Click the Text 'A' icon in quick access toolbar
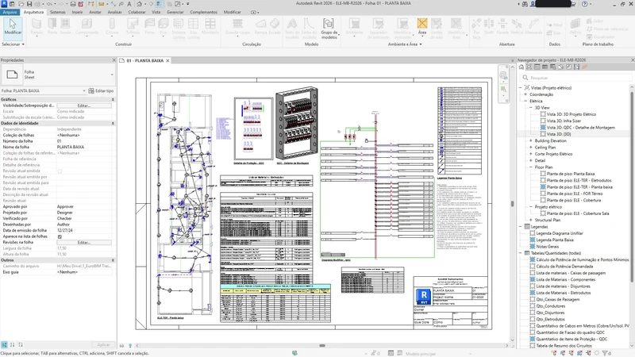Image resolution: width=635 pixels, height=357 pixels. (x=129, y=4)
